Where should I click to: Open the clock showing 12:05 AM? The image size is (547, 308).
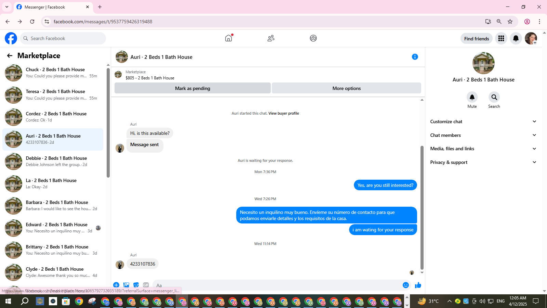[x=518, y=301]
